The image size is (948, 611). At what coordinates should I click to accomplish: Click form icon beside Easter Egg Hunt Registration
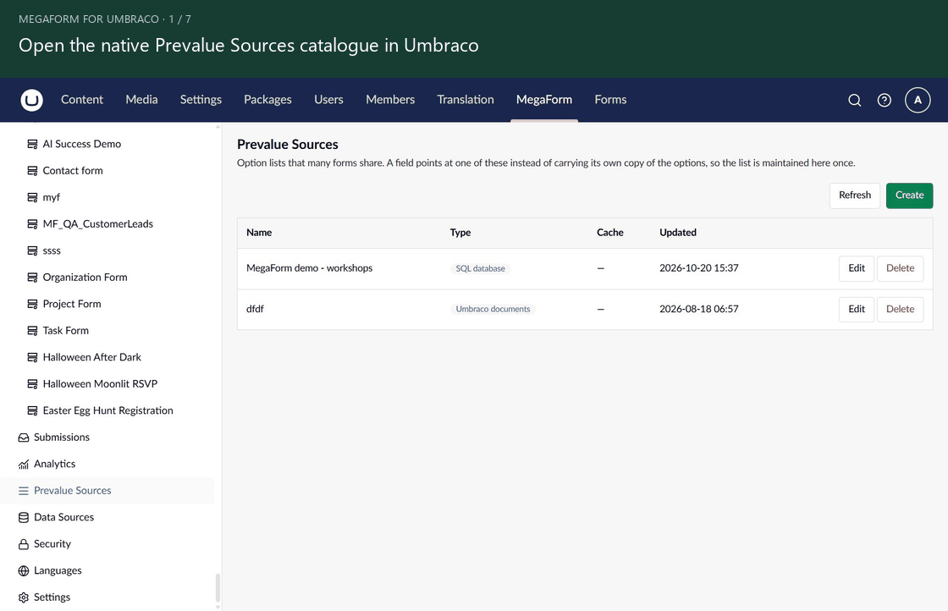(x=32, y=410)
